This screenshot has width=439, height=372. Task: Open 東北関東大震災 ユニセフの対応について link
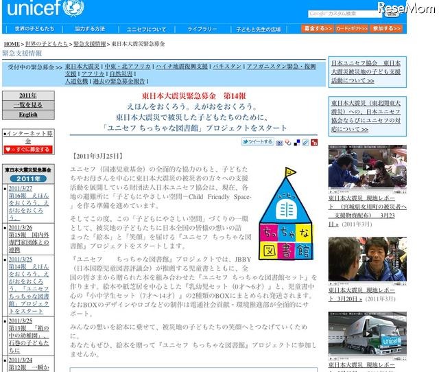pyautogui.click(x=366, y=116)
